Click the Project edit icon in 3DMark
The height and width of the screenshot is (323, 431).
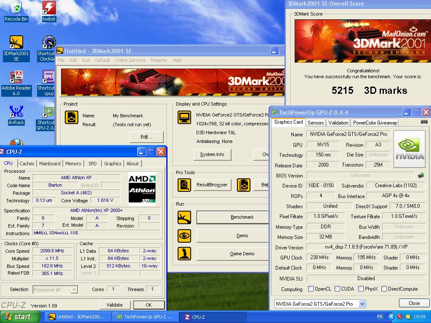[x=72, y=117]
